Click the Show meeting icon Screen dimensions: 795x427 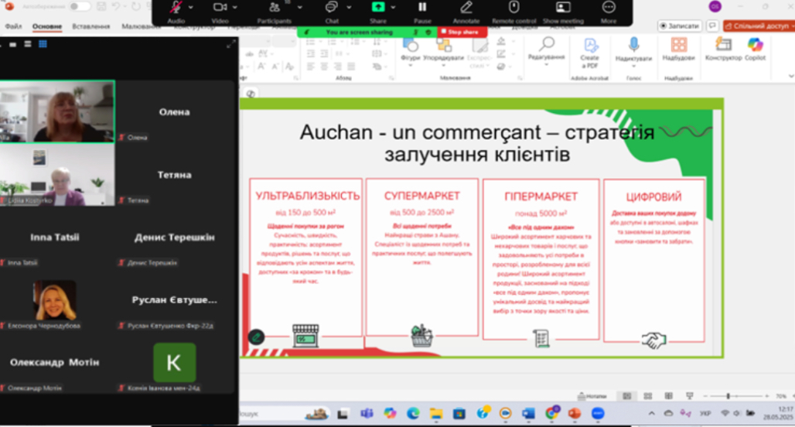pyautogui.click(x=563, y=7)
